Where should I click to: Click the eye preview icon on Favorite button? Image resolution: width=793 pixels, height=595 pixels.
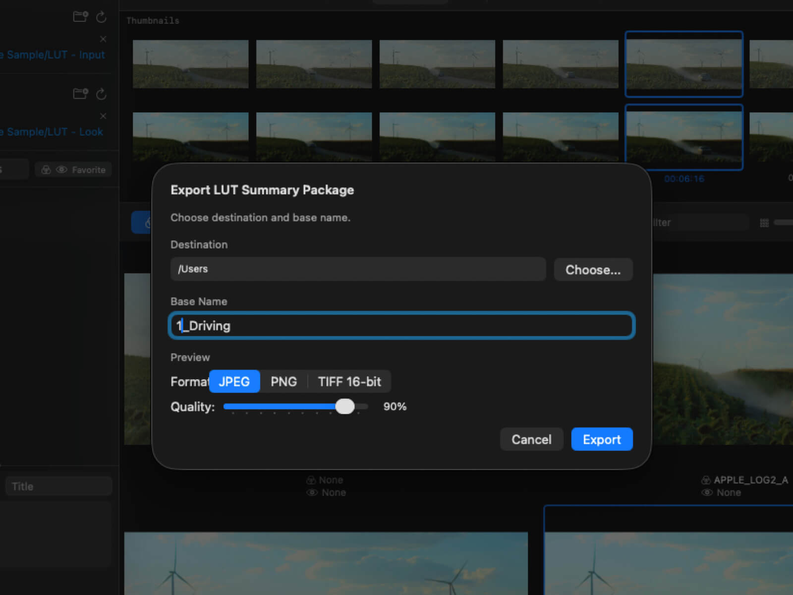pos(61,169)
